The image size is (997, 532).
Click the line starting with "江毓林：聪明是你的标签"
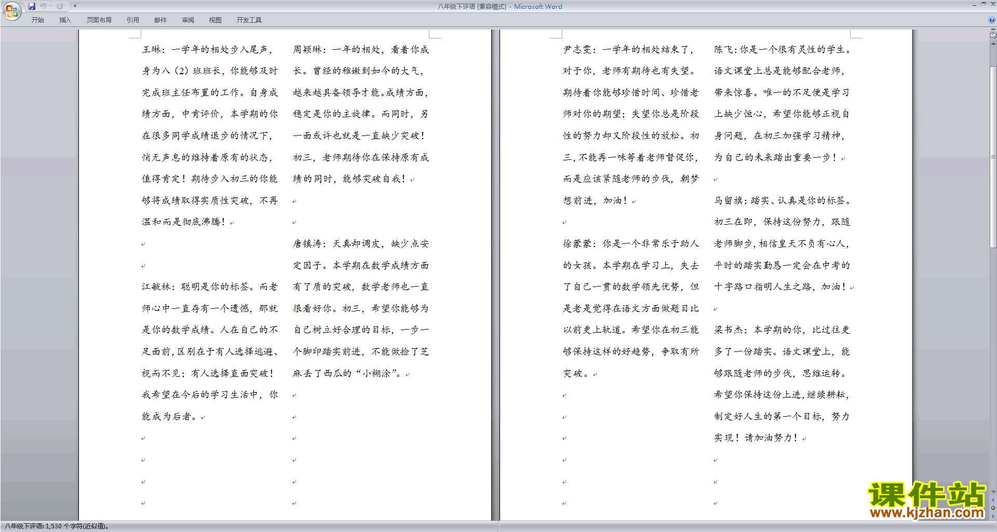pos(210,287)
